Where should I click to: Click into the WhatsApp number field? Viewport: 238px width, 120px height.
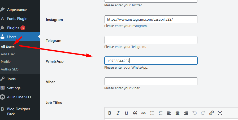pyautogui.click(x=151, y=61)
